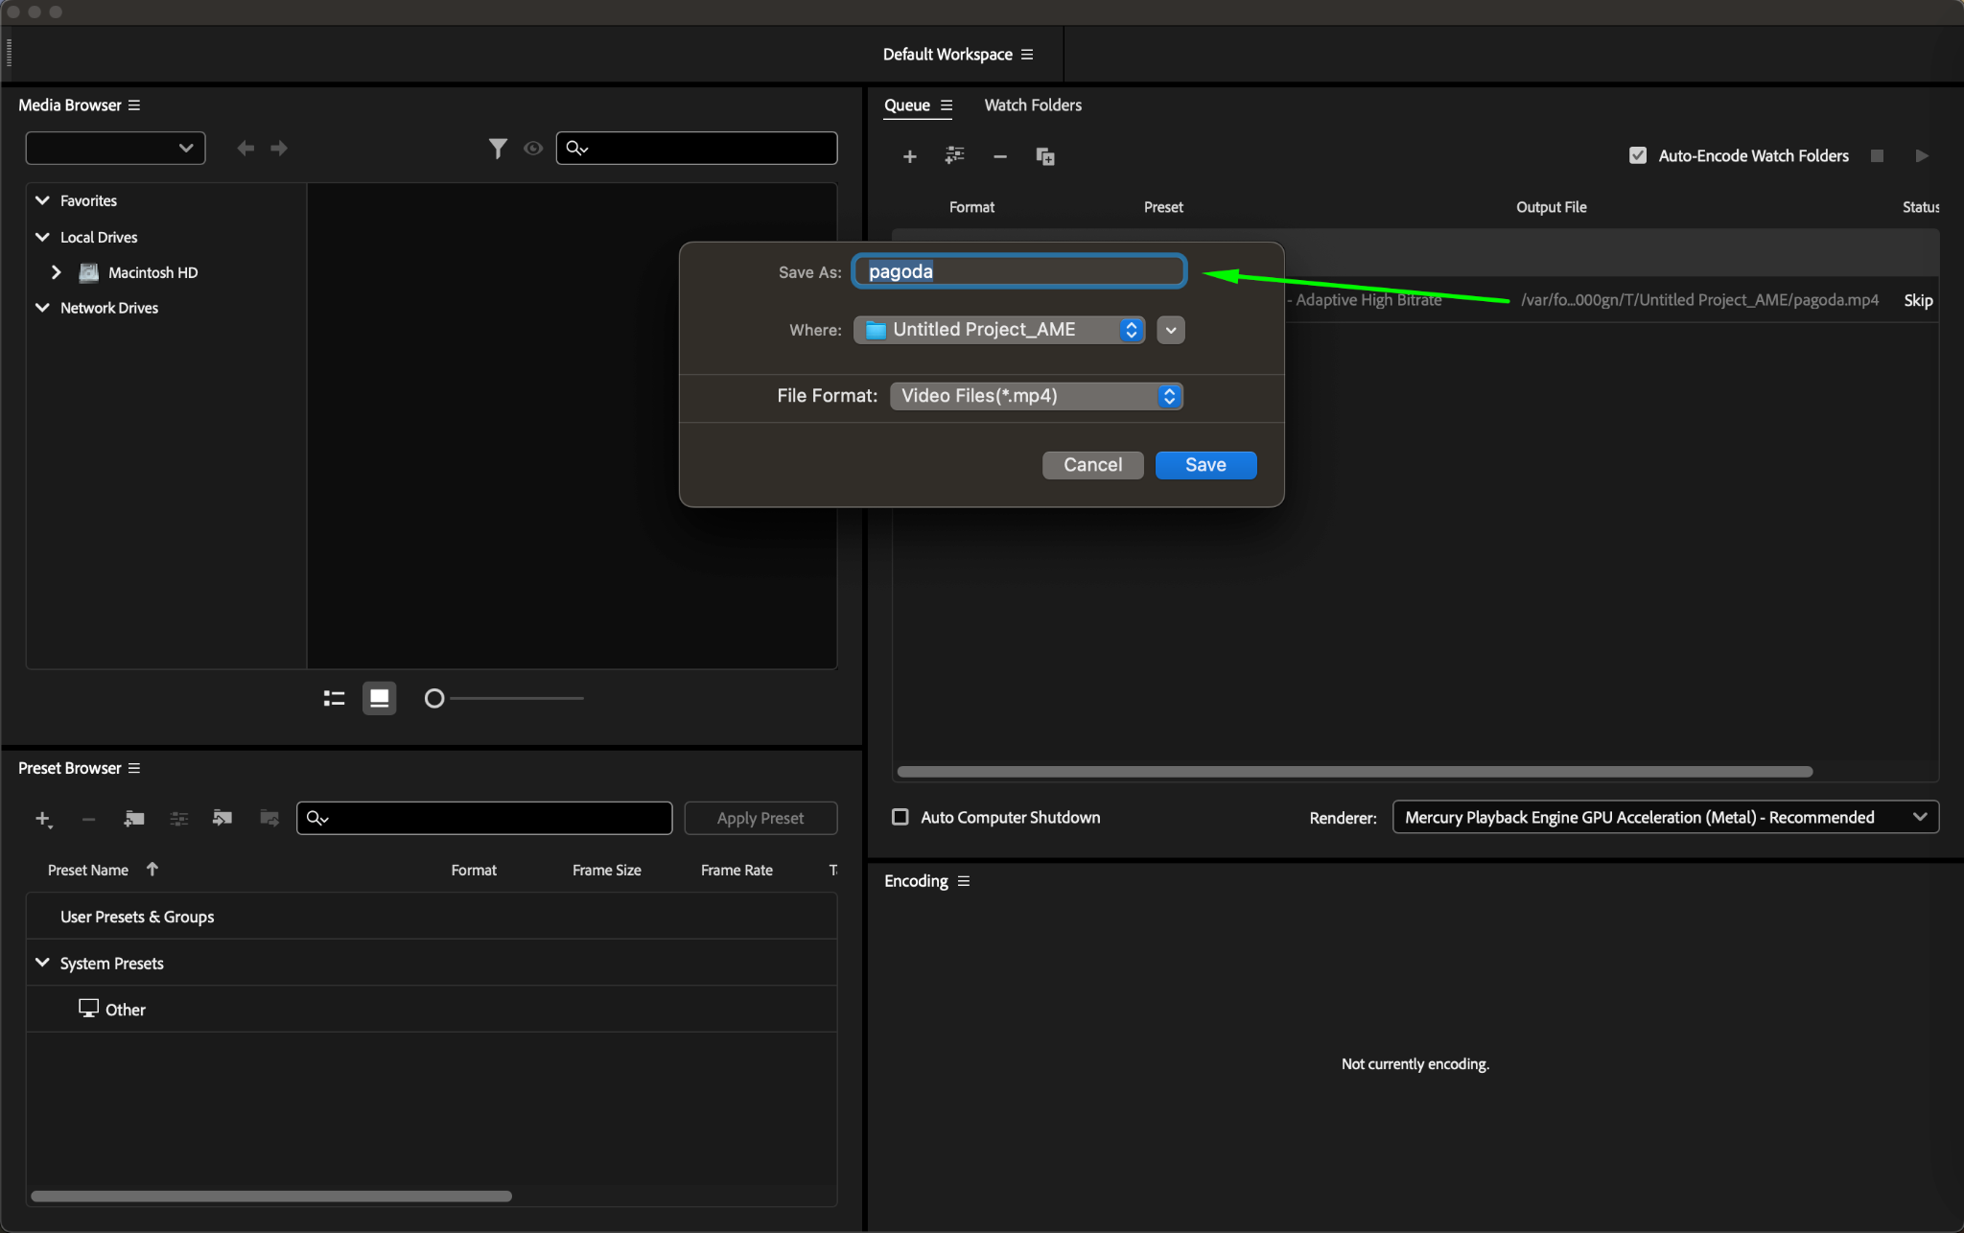This screenshot has width=1964, height=1233.
Task: Expand the Macintosh HD tree item
Action: pos(57,272)
